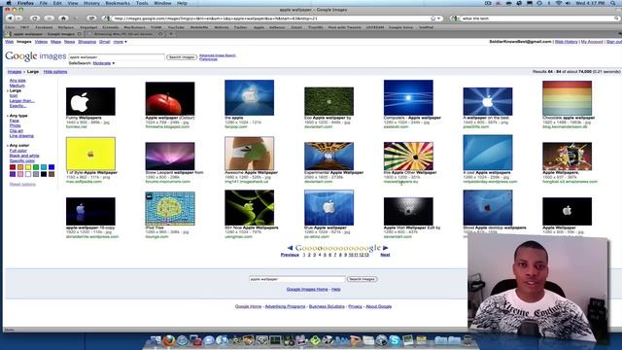The width and height of the screenshot is (622, 350).
Task: Open the Edit menu
Action: coord(57,3)
